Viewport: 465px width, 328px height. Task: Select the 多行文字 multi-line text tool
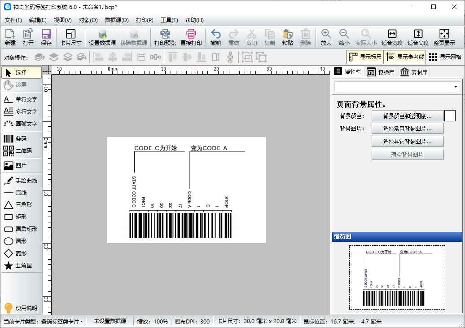coord(22,111)
